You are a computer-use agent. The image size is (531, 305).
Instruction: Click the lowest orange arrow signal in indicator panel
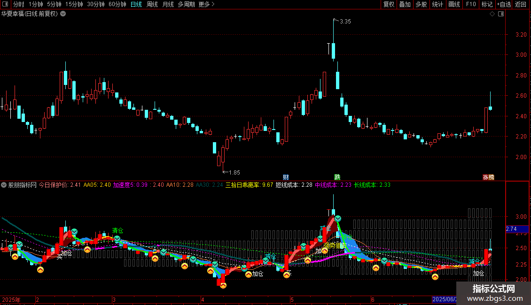point(223,286)
